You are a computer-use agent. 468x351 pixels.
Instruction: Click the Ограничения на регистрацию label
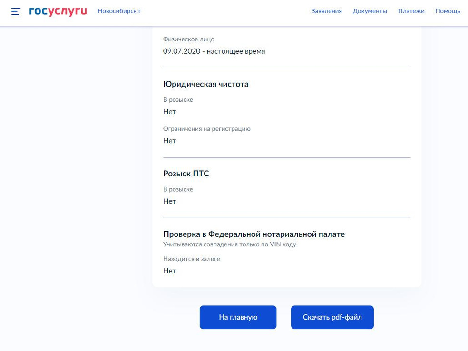coord(206,129)
